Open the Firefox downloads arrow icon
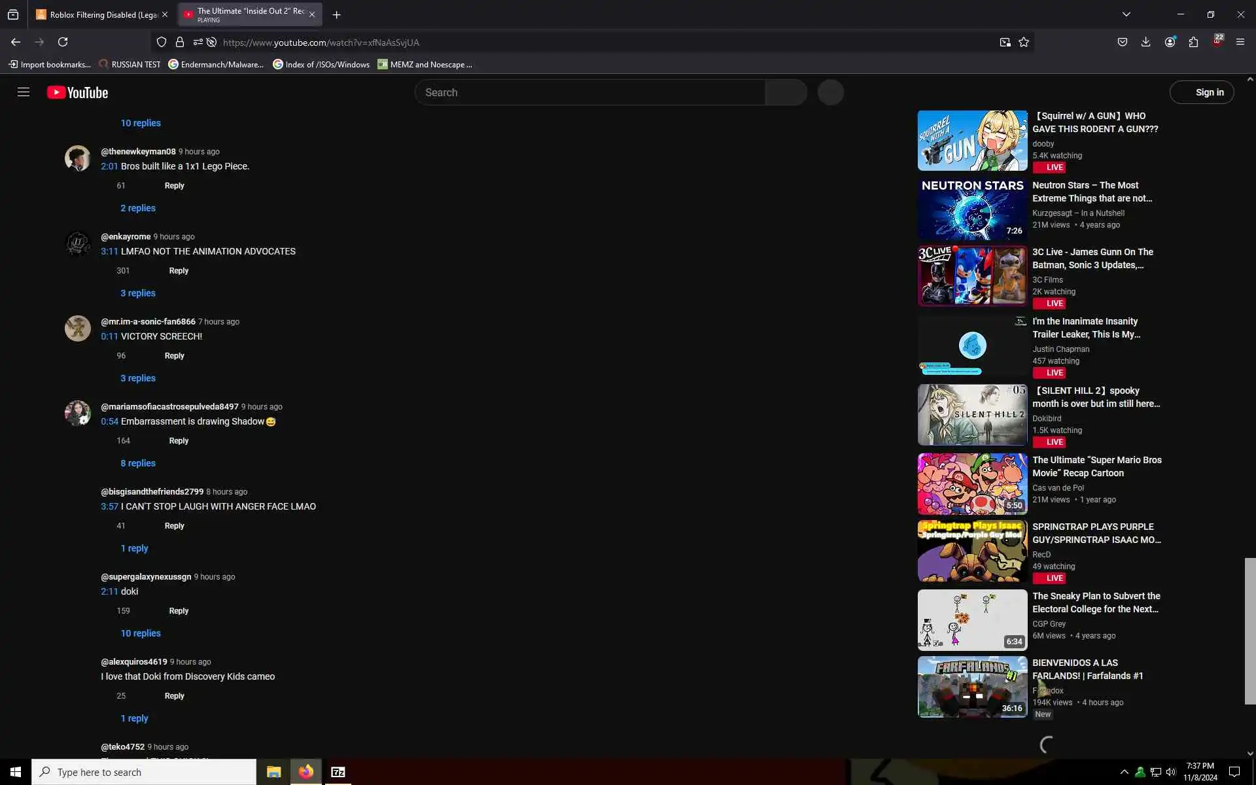 1145,42
